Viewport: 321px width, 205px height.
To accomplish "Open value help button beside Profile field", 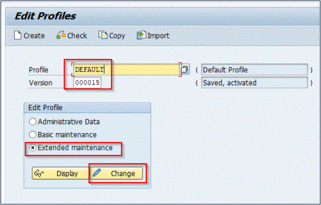I will coord(184,70).
